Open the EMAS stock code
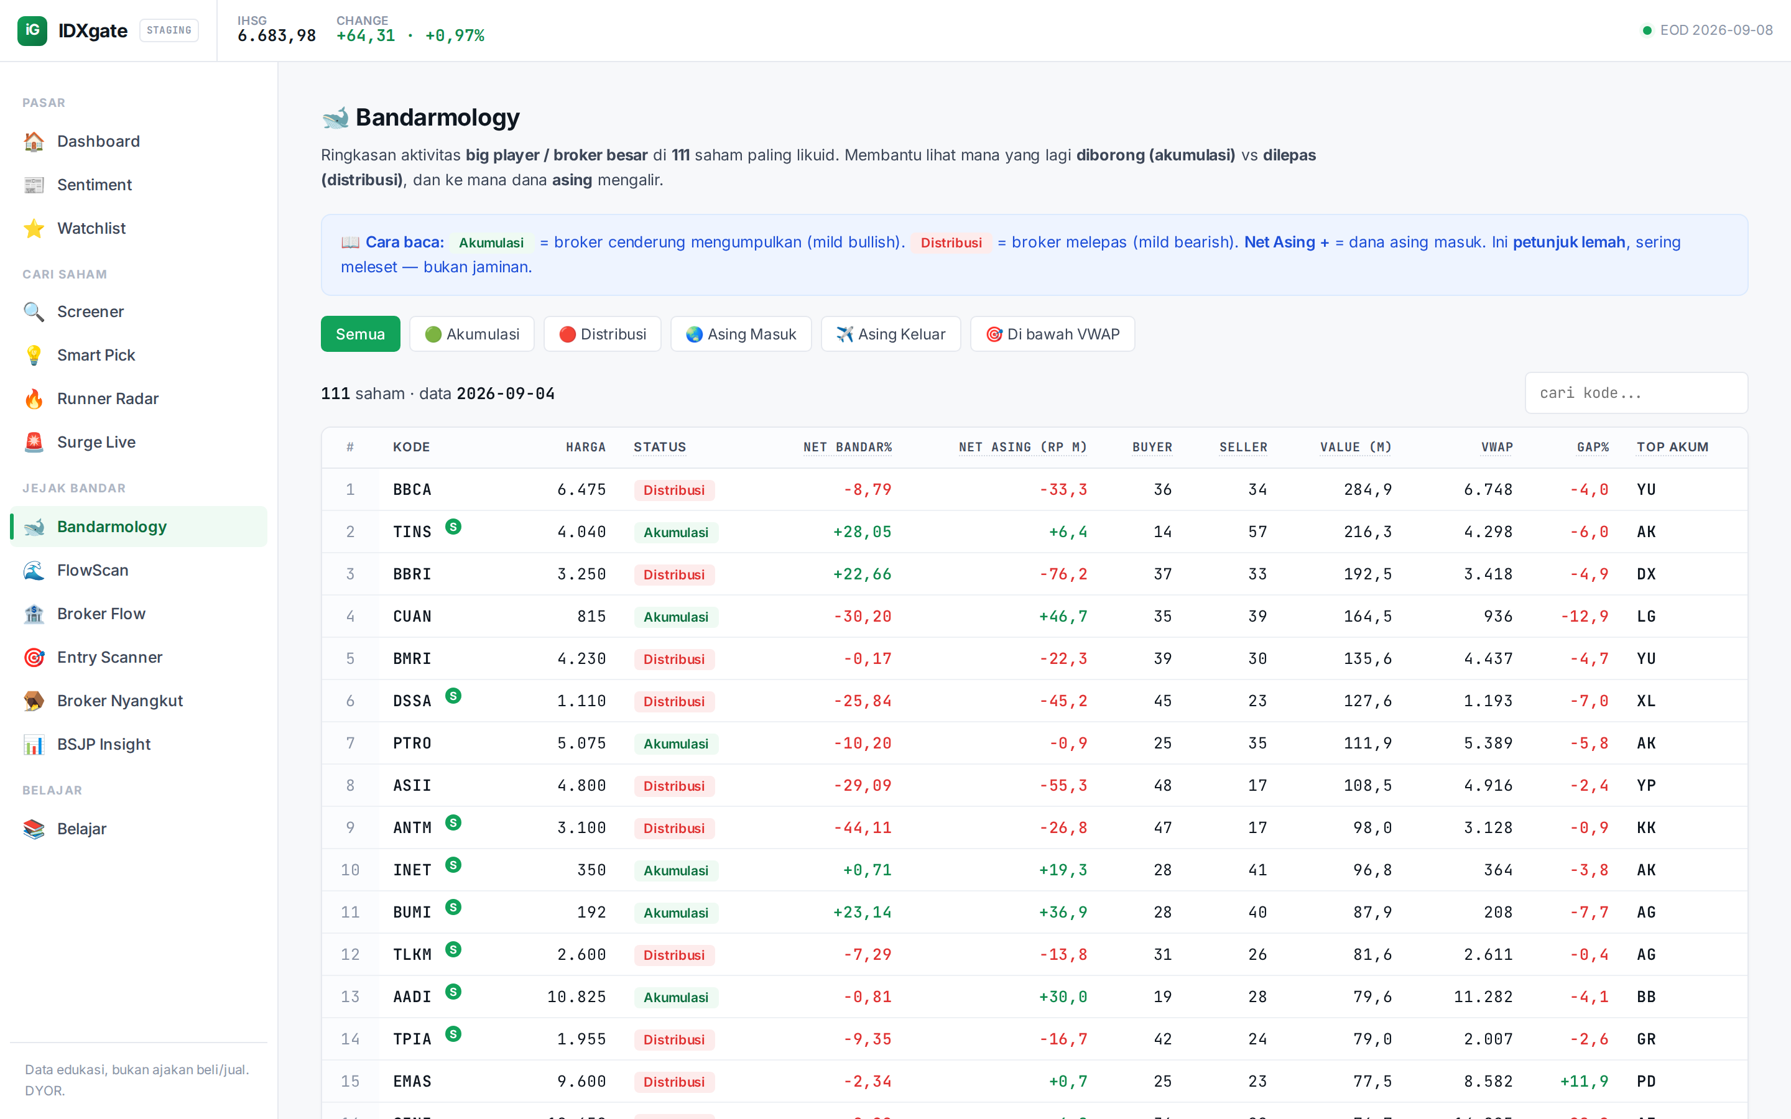Image resolution: width=1791 pixels, height=1119 pixels. click(x=412, y=1081)
